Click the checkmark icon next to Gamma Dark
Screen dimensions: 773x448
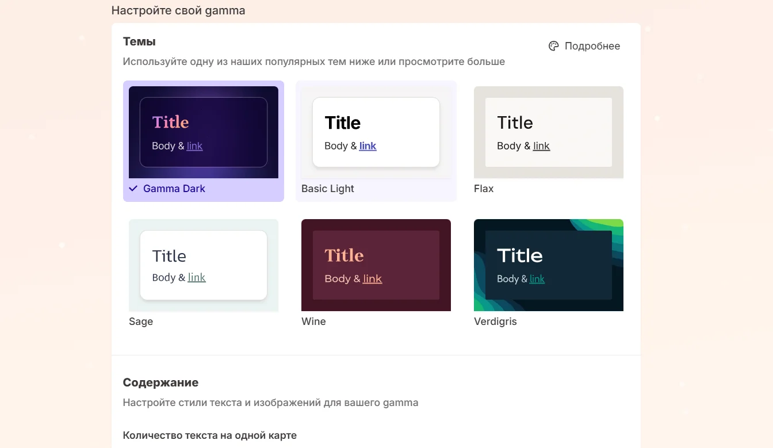(133, 189)
